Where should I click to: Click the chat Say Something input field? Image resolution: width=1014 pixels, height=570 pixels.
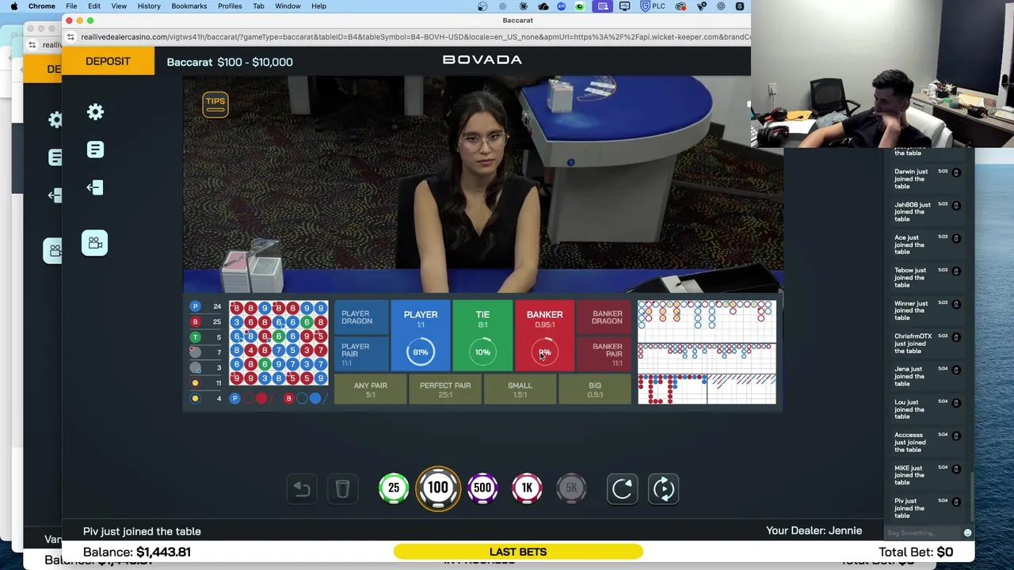click(924, 533)
